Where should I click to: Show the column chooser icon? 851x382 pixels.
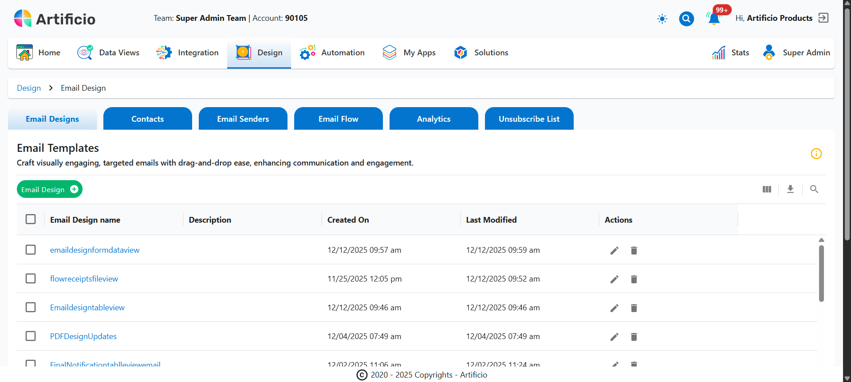click(767, 189)
